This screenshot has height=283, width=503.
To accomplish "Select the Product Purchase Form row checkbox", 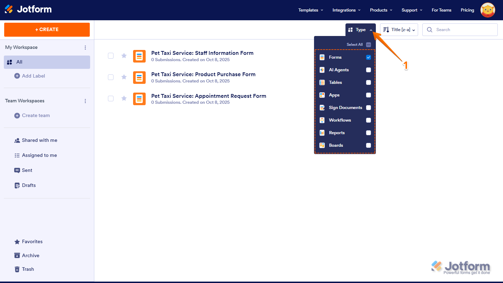I will pos(111,77).
